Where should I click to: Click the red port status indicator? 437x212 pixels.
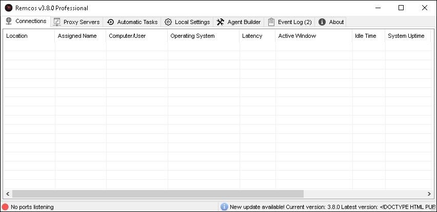tap(5, 207)
